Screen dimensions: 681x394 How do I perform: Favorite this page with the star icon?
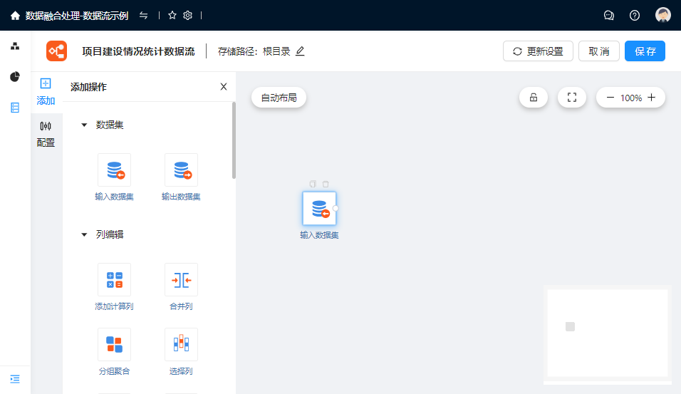coord(172,15)
